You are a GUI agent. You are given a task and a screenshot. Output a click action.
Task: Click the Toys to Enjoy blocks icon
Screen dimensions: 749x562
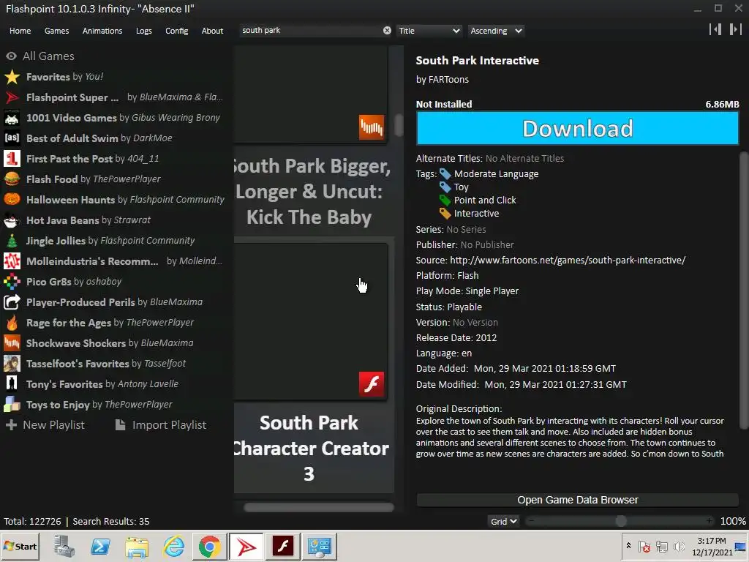(x=12, y=404)
